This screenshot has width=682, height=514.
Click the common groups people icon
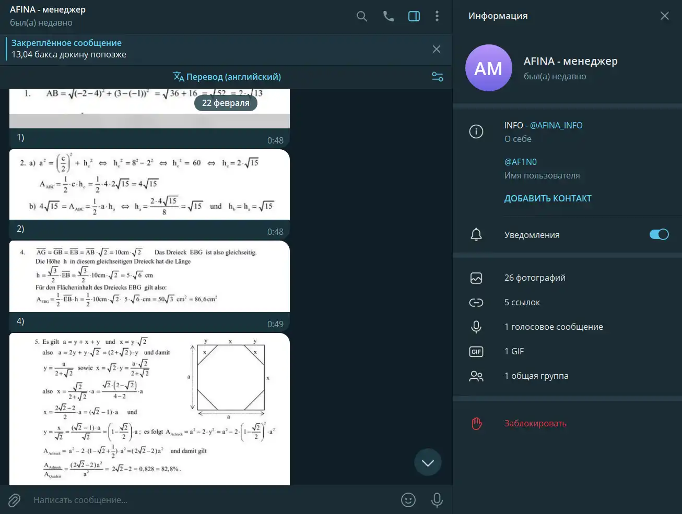[x=476, y=376]
